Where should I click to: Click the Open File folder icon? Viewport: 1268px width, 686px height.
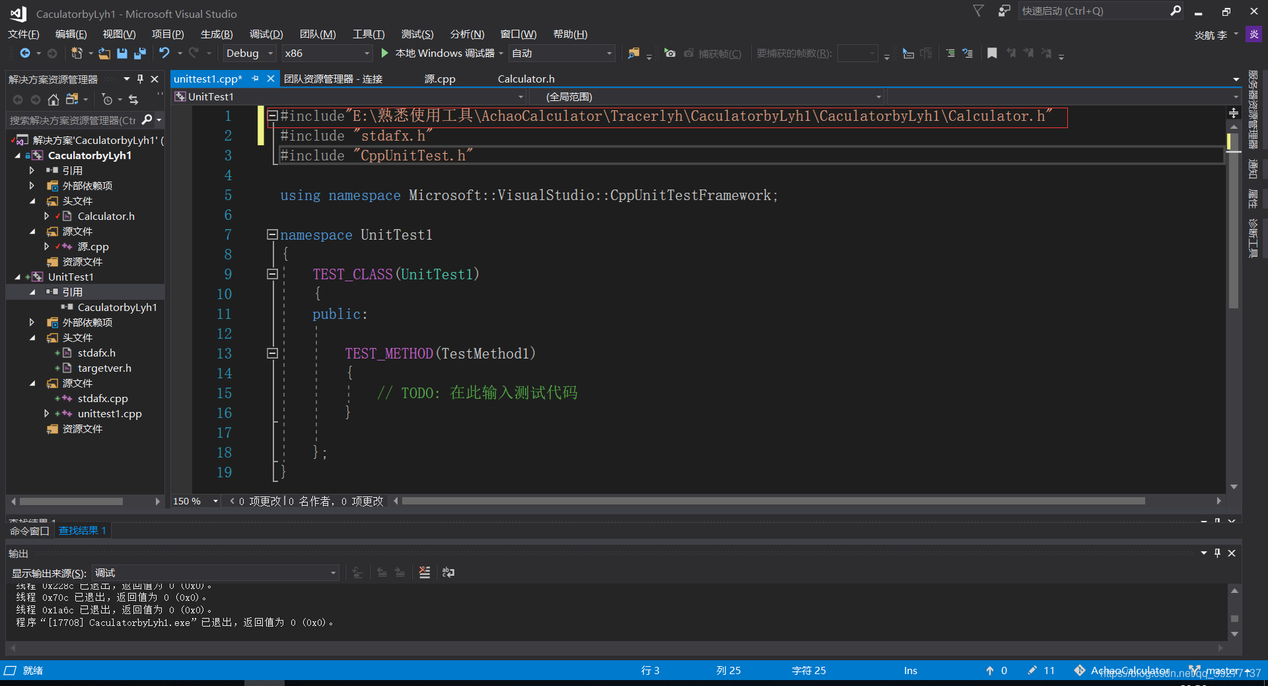click(104, 53)
